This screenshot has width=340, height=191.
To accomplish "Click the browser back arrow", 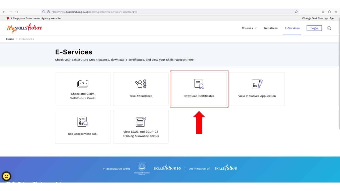I will point(4,12).
